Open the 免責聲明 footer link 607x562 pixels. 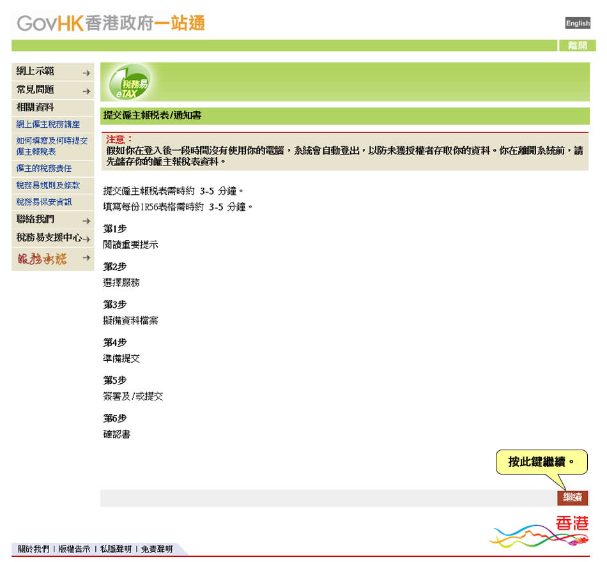pyautogui.click(x=157, y=549)
